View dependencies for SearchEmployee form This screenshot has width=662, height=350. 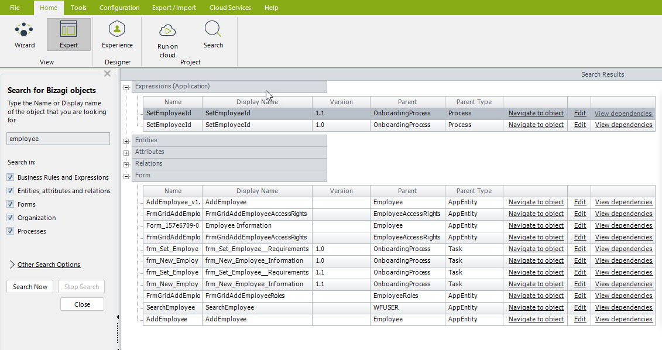pos(623,307)
